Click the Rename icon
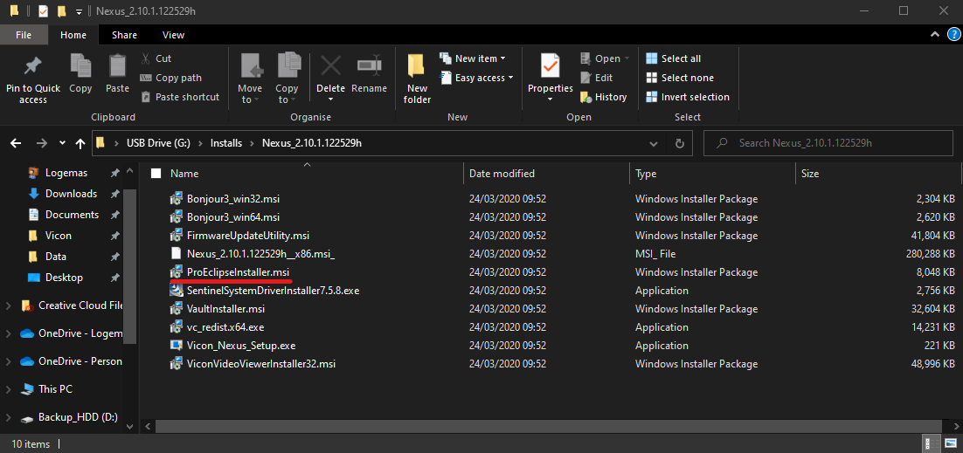Viewport: 963px width, 453px height. tap(369, 65)
